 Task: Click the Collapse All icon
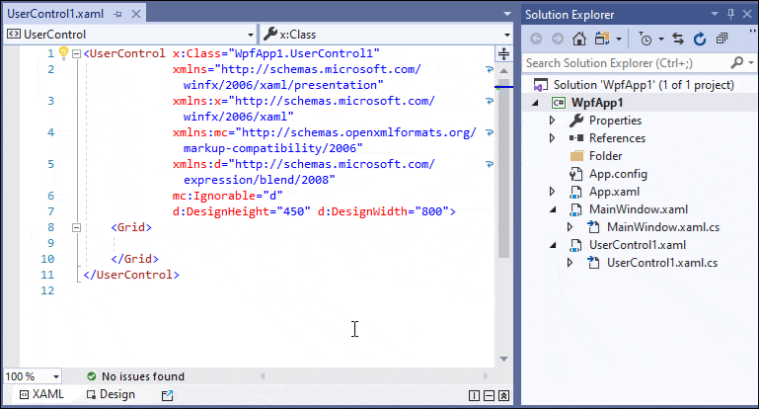click(x=721, y=39)
